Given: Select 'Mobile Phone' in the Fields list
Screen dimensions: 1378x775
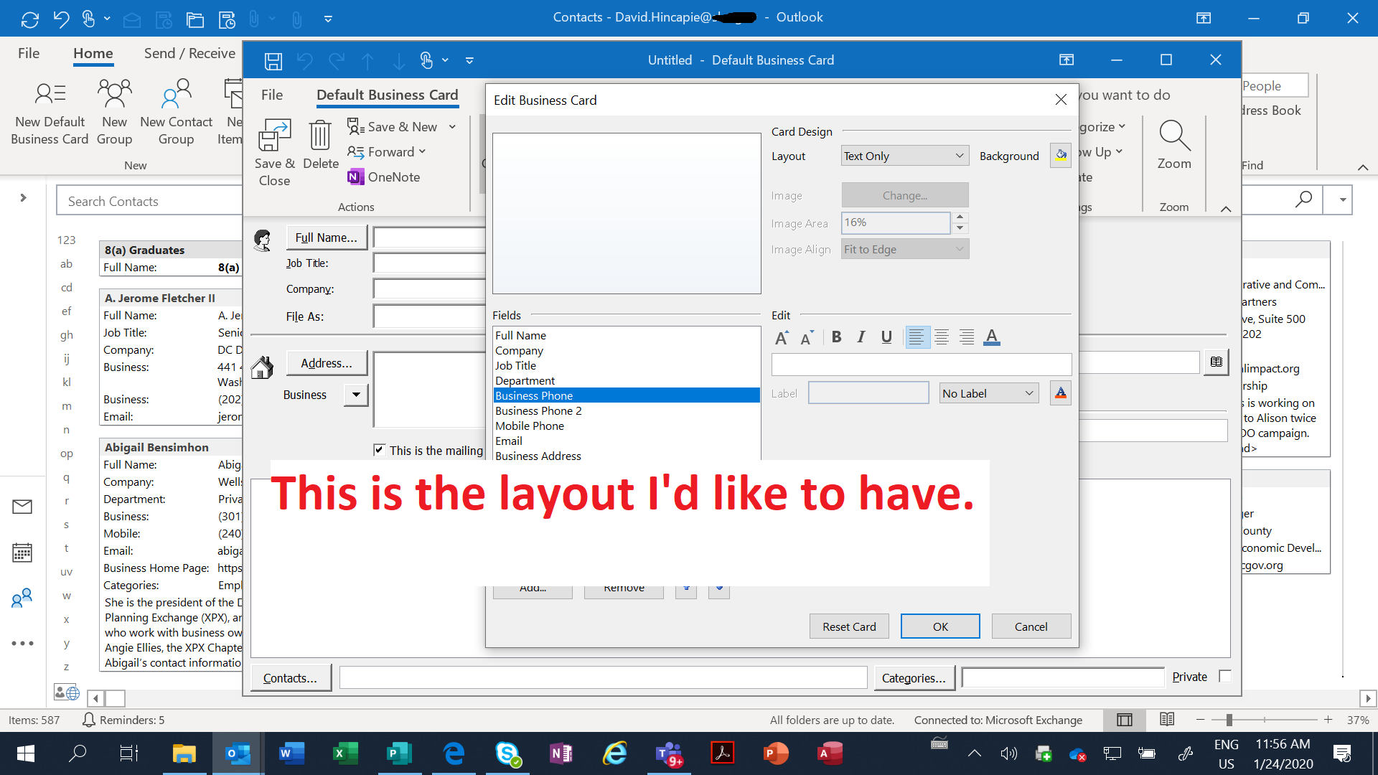Looking at the screenshot, I should 530,426.
